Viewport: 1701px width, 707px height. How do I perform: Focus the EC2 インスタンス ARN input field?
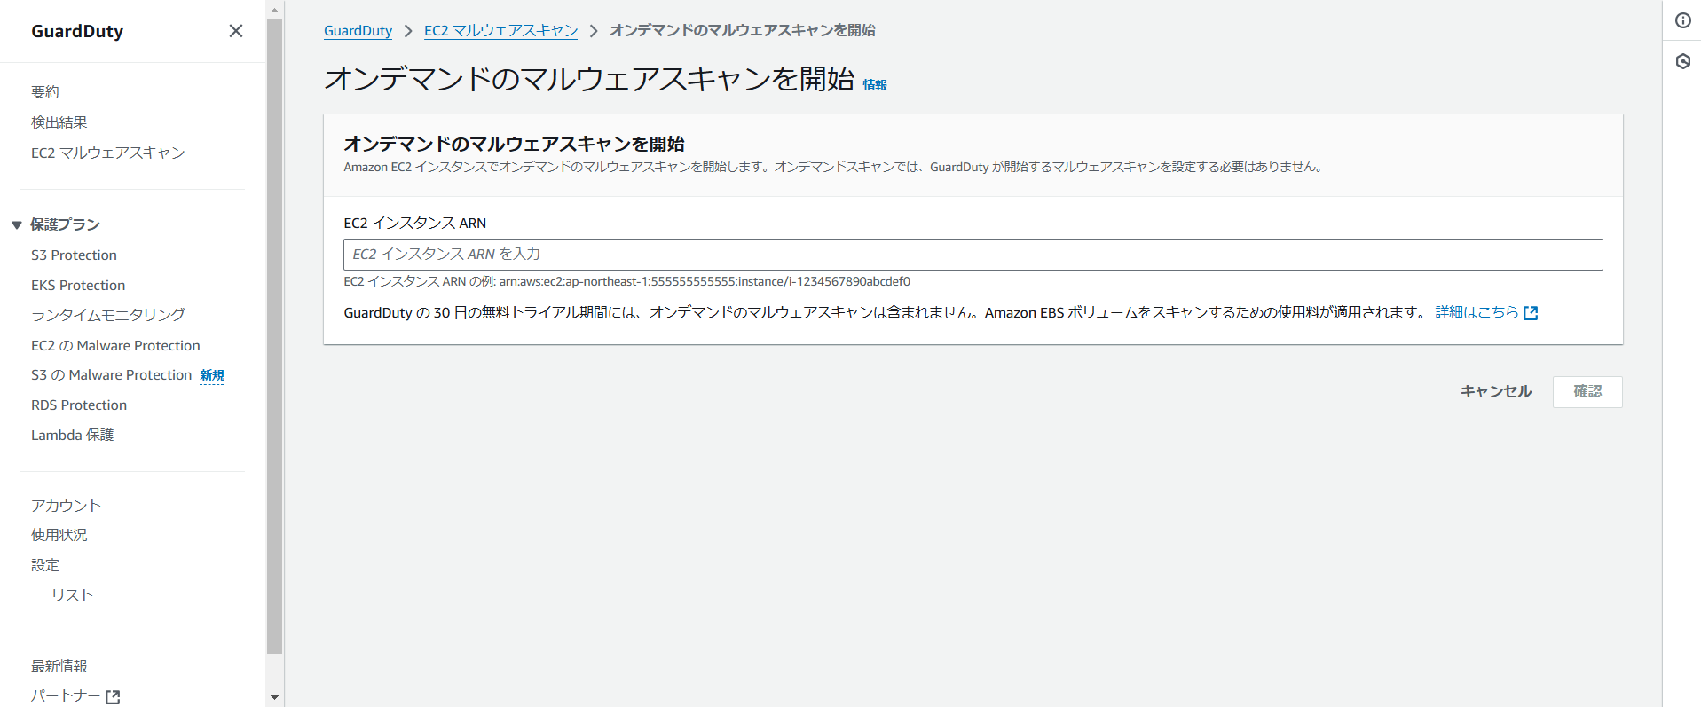(973, 255)
